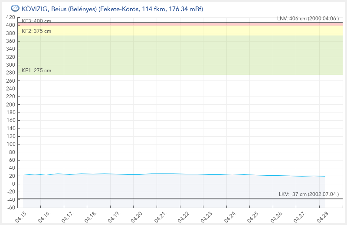Screen dimensions: 347x225
Task: Click the horizontal LKV minimum level line
Action: point(173,198)
